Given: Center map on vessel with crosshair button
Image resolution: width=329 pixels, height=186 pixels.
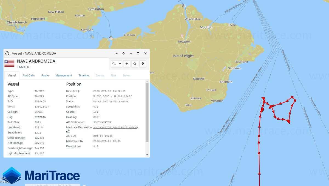Looking at the screenshot, I should pos(134,64).
